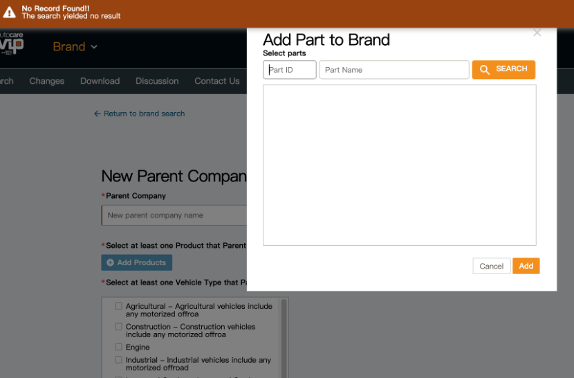Image resolution: width=574 pixels, height=378 pixels.
Task: Close the Add Part to Brand dialog
Action: coord(537,33)
